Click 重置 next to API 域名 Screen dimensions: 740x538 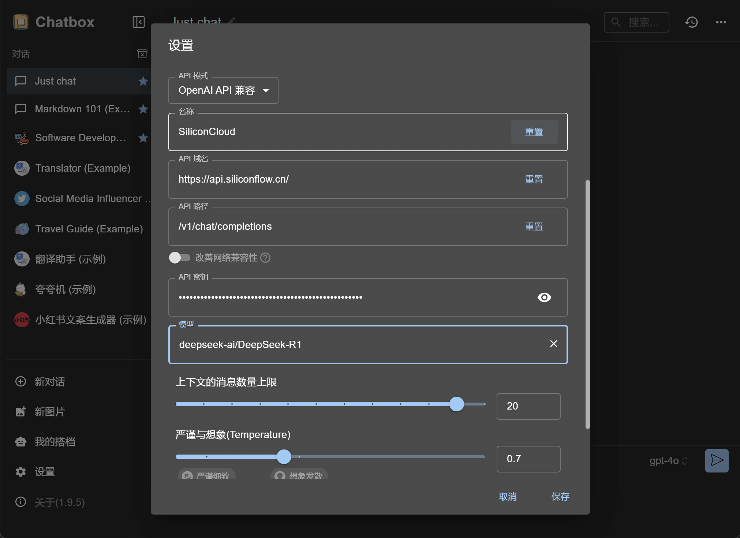point(534,179)
